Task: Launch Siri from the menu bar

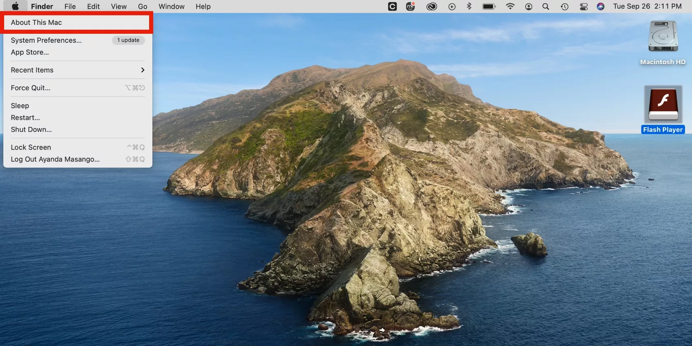Action: tap(601, 7)
